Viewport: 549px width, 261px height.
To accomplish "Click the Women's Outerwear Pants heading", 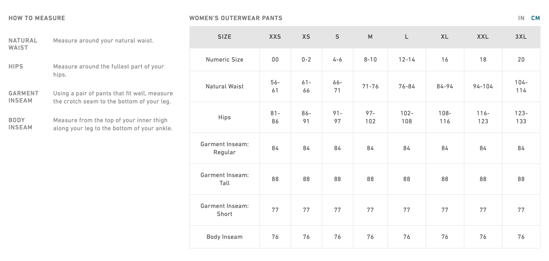I will 236,18.
